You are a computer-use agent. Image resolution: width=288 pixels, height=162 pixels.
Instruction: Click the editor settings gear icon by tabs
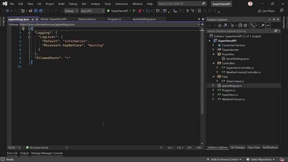[x=203, y=19]
